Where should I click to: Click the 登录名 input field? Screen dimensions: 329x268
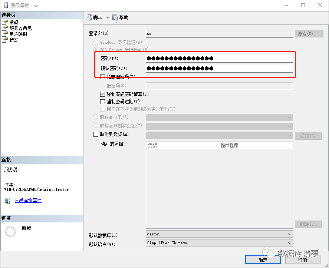(219, 34)
